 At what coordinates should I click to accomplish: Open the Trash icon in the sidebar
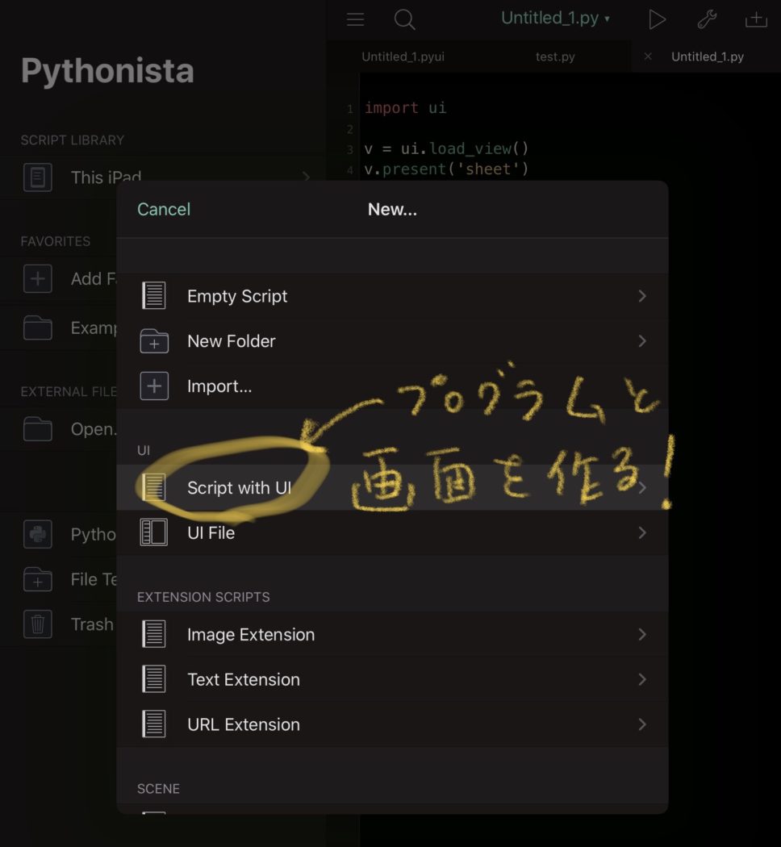(x=37, y=624)
